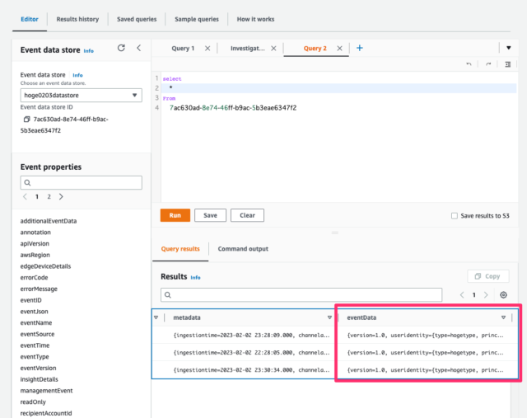Click metadata cell with ingestiontime 23:30:34
This screenshot has width=527, height=418.
pos(251,370)
